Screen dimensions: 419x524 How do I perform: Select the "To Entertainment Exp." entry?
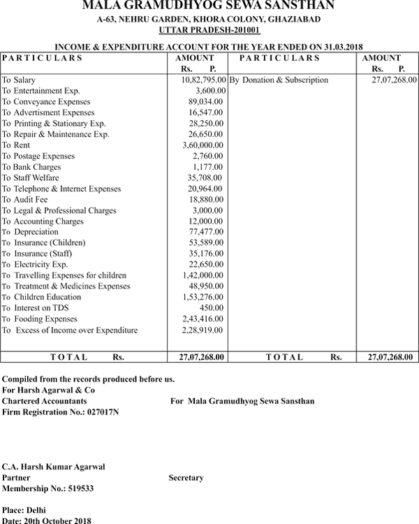tap(41, 91)
